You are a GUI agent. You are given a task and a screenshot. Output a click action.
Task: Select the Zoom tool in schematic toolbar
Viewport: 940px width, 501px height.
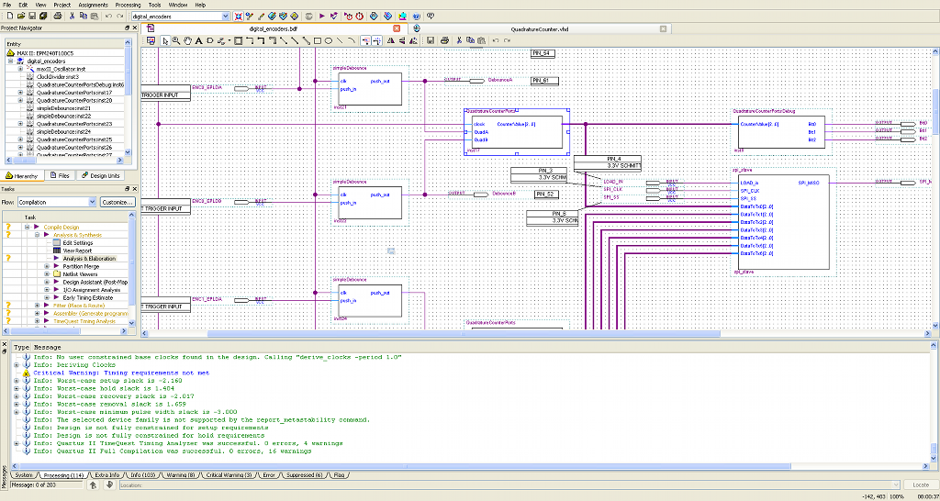pyautogui.click(x=177, y=40)
